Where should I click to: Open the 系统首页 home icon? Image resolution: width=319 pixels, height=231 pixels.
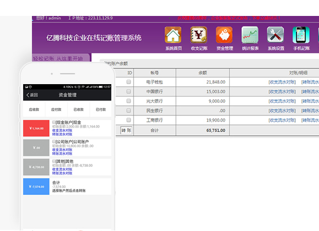[173, 35]
